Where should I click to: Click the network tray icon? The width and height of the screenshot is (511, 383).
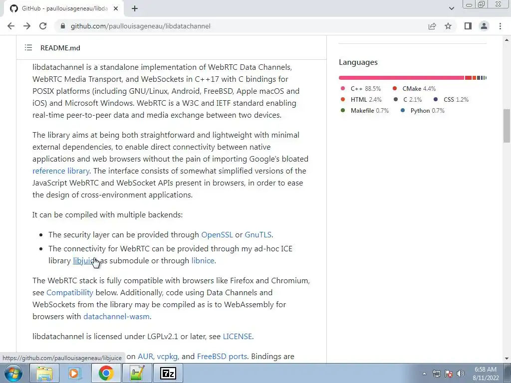click(x=436, y=374)
